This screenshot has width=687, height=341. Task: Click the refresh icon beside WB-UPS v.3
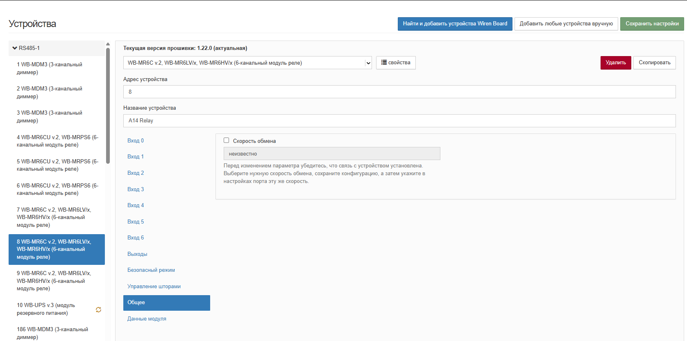(98, 310)
